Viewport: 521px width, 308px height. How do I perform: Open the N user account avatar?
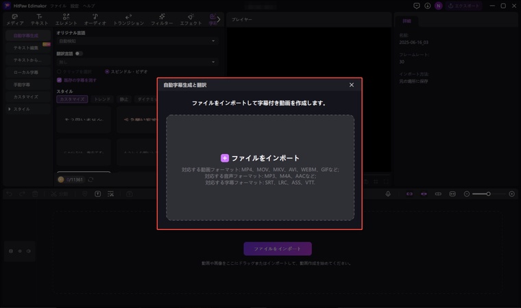click(439, 5)
